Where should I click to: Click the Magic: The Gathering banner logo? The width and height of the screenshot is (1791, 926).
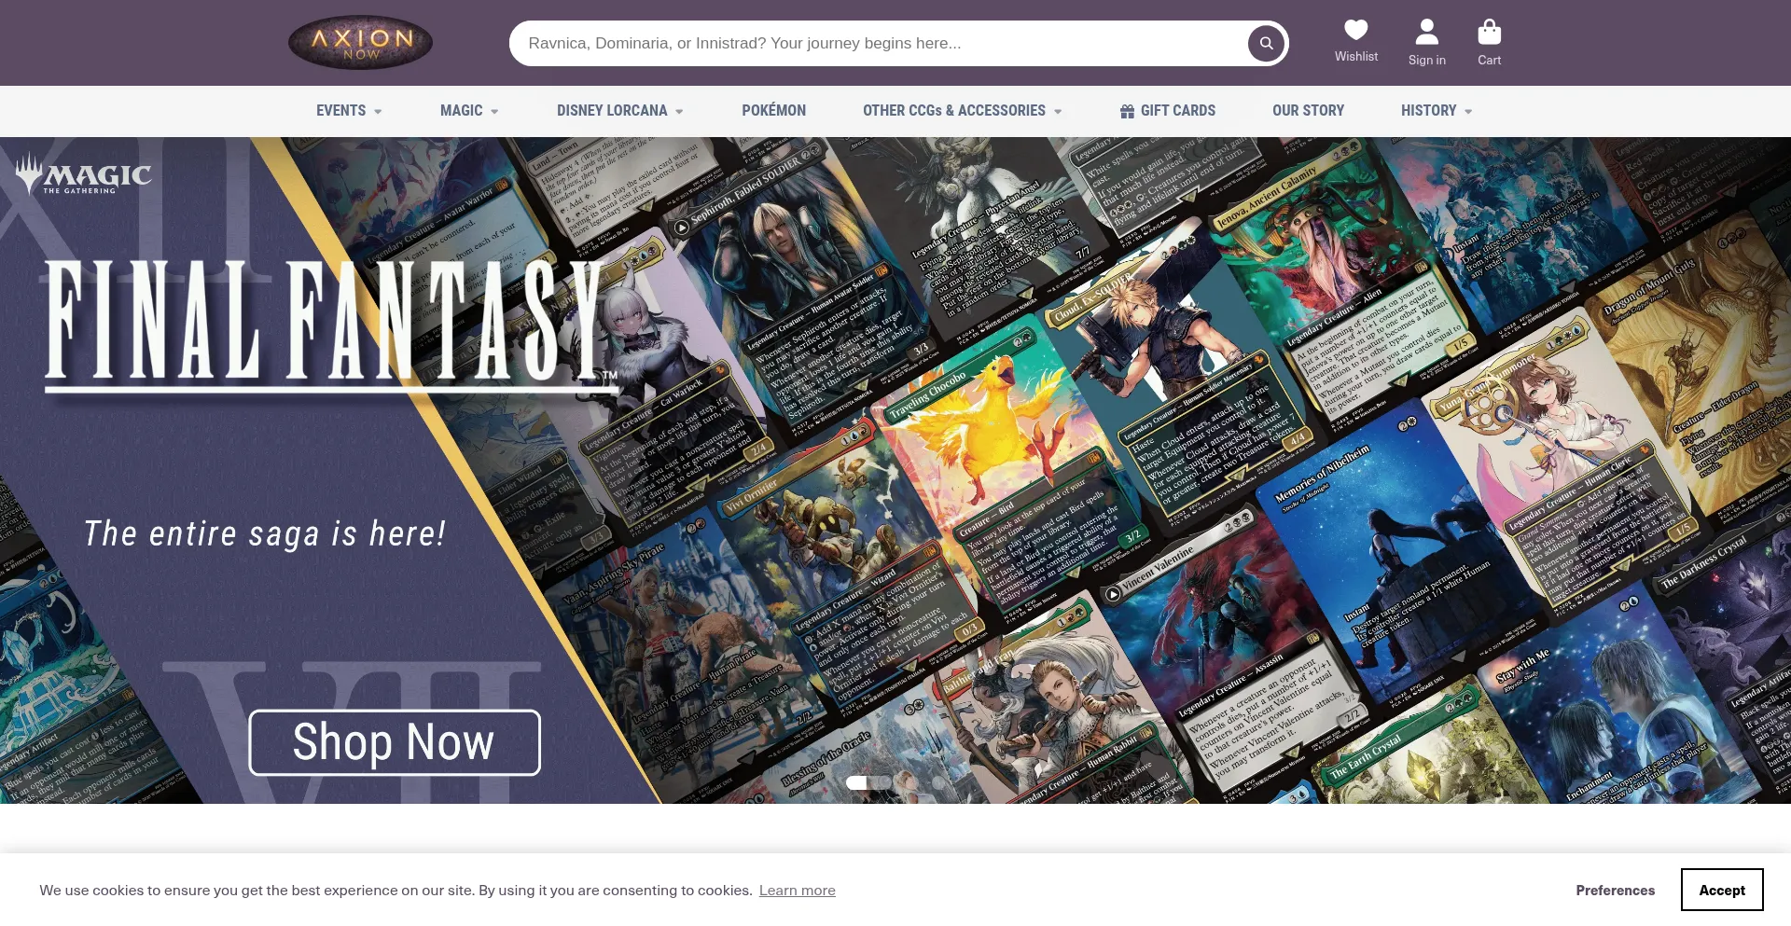click(84, 174)
